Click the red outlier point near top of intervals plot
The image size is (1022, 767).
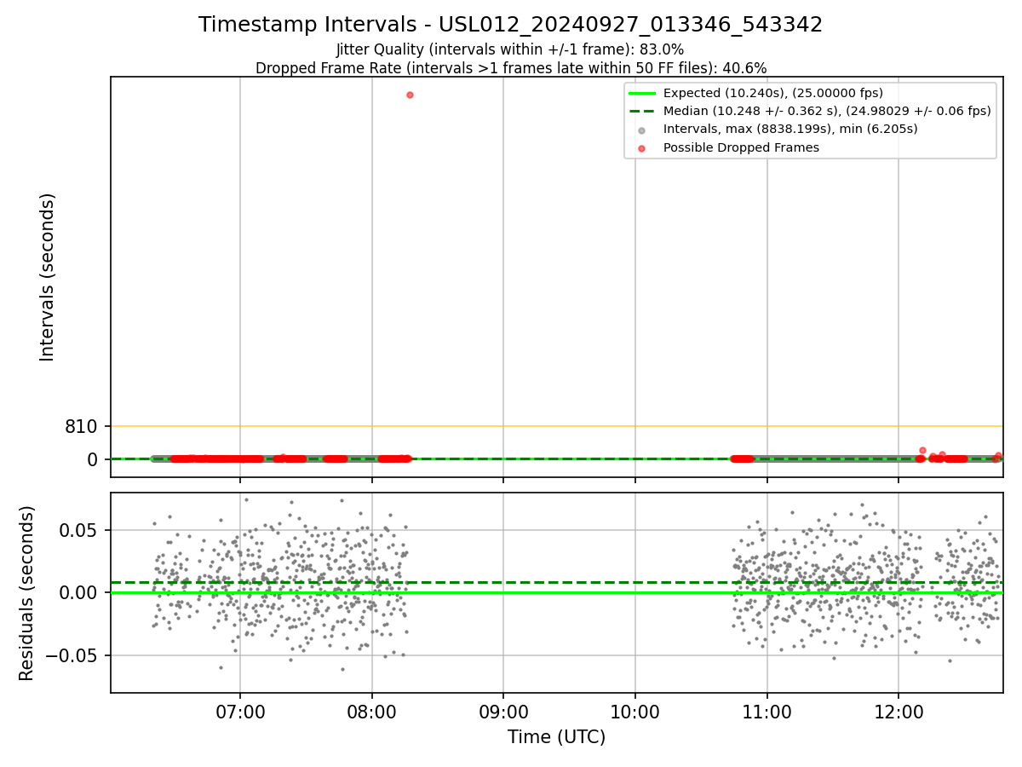[x=410, y=95]
